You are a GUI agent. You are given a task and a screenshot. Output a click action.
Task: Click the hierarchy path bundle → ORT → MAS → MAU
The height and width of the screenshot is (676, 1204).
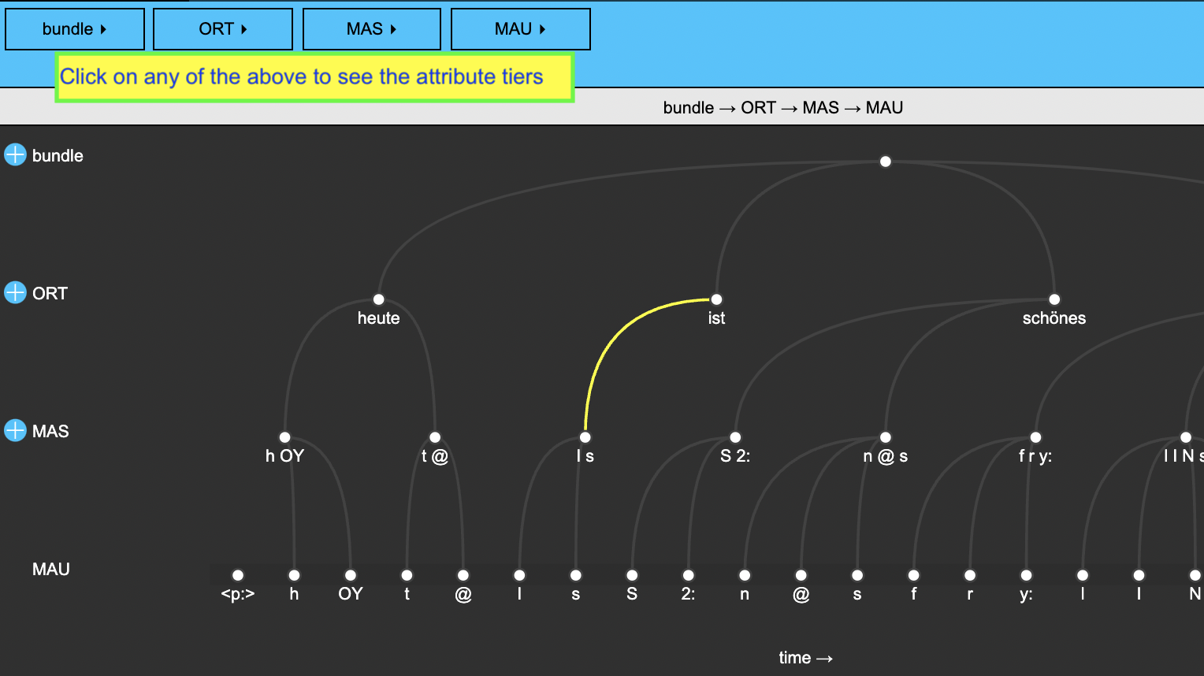click(x=782, y=108)
